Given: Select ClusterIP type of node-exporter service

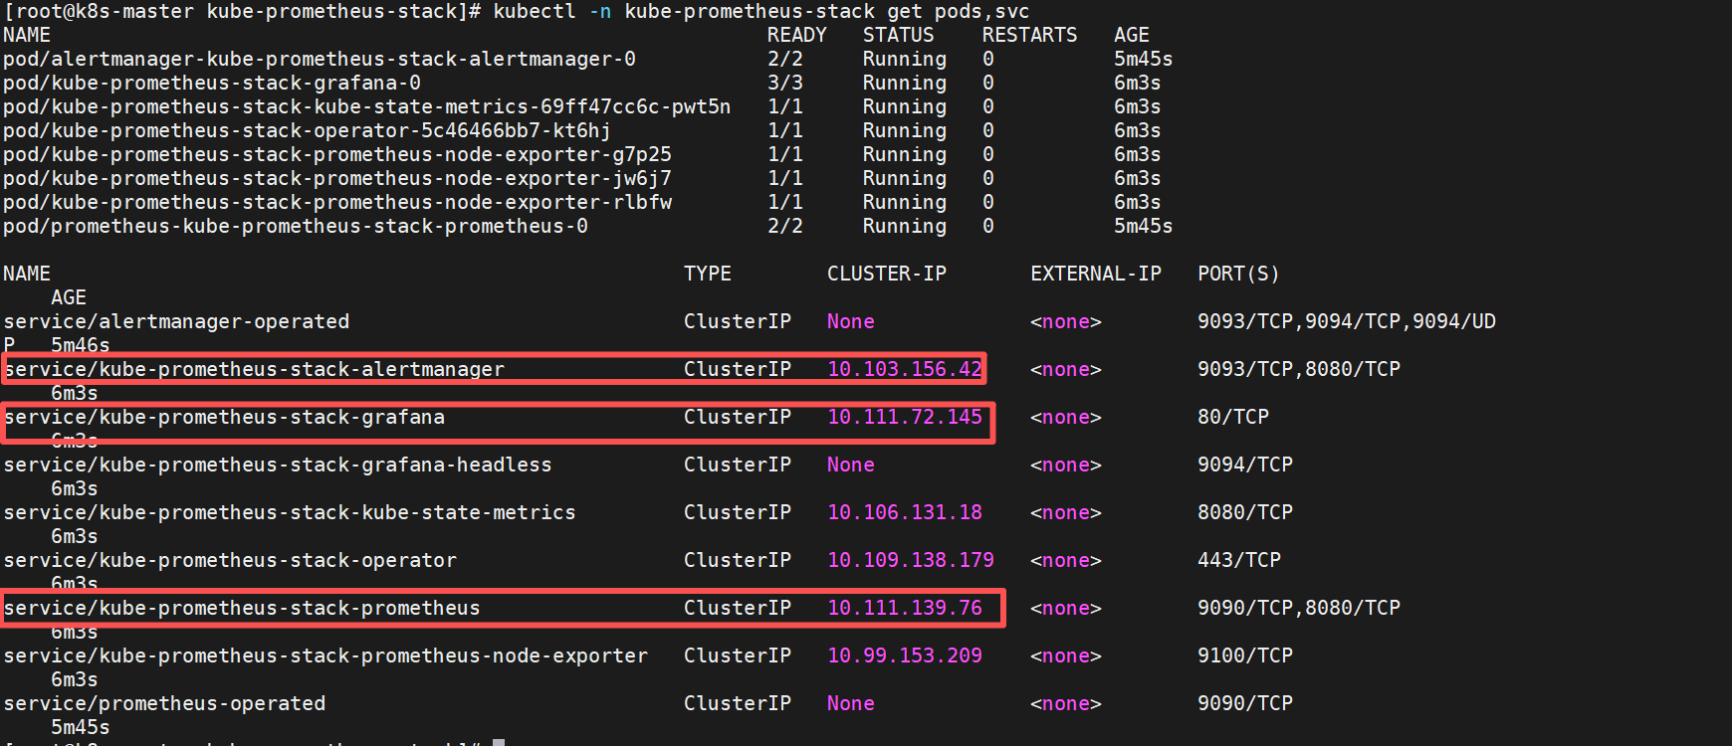Looking at the screenshot, I should tap(738, 655).
